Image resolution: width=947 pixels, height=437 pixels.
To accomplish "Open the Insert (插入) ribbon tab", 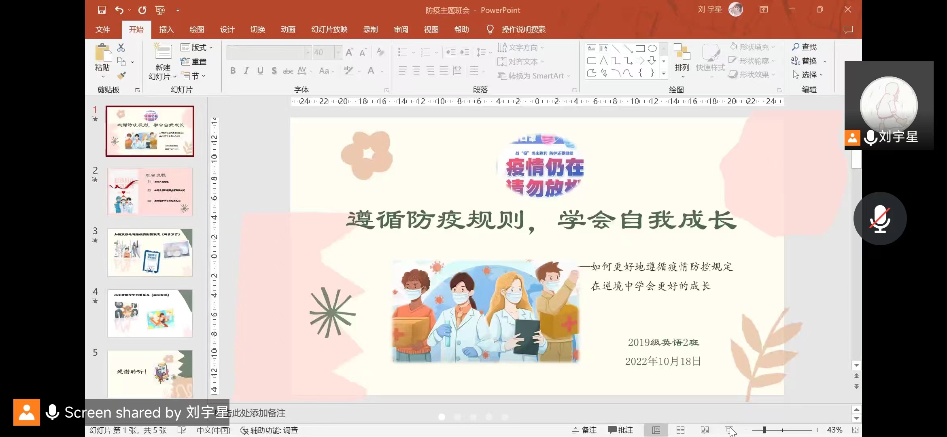I will coord(166,30).
